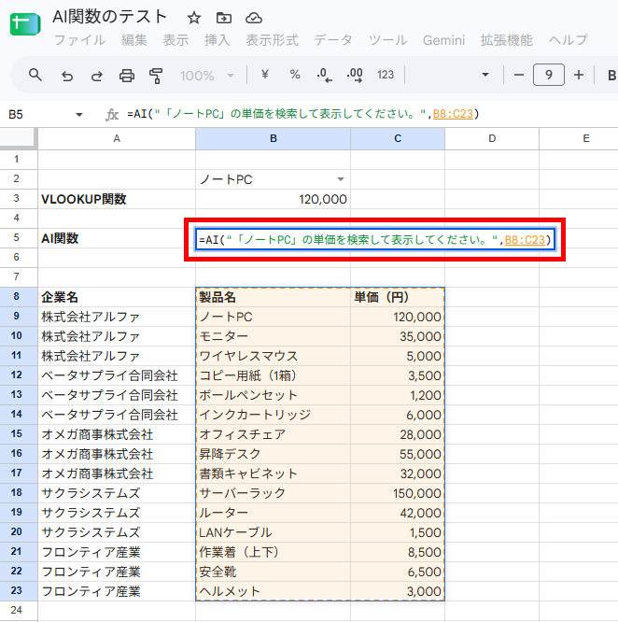Open the ヘルプ menu
The height and width of the screenshot is (622, 618).
pos(569,40)
